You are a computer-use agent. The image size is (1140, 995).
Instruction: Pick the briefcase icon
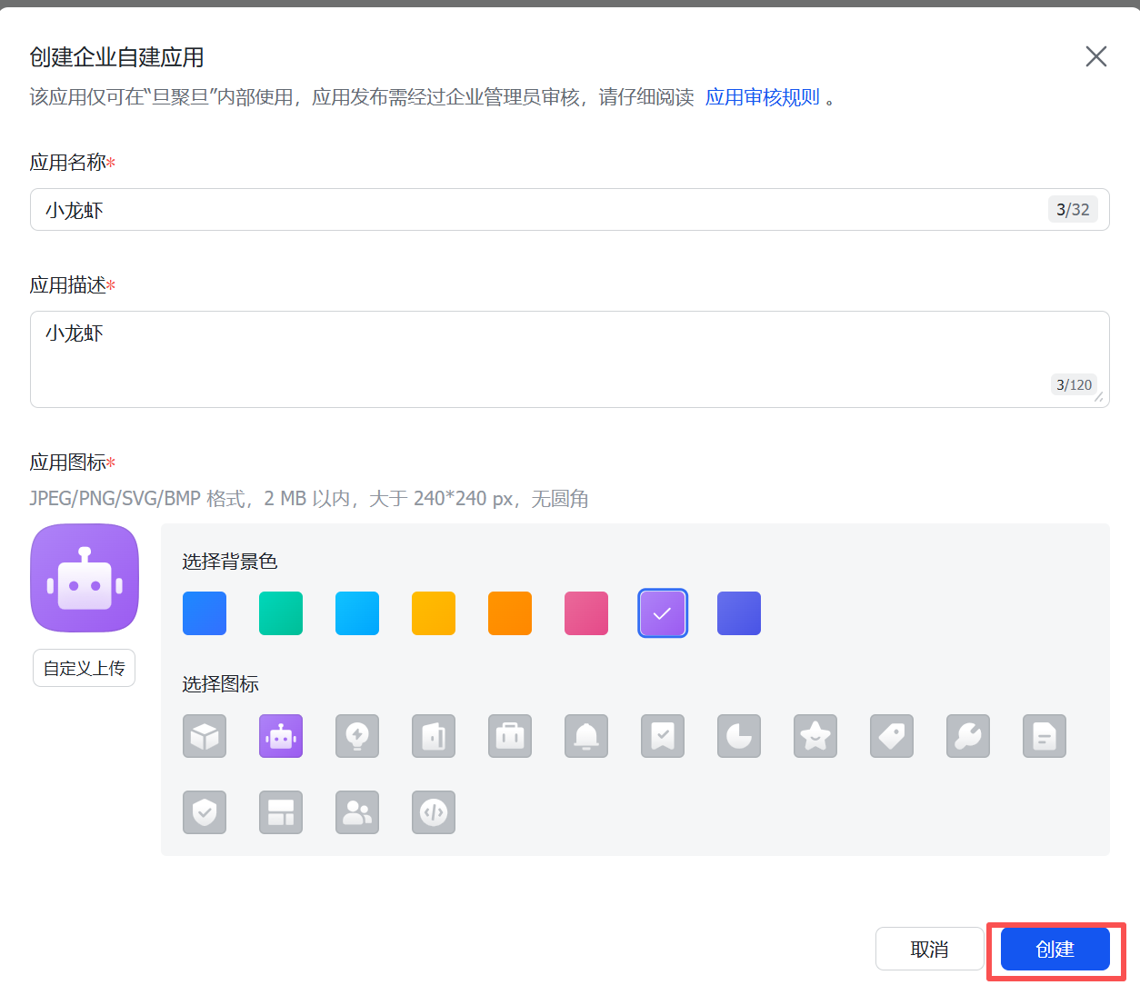510,736
